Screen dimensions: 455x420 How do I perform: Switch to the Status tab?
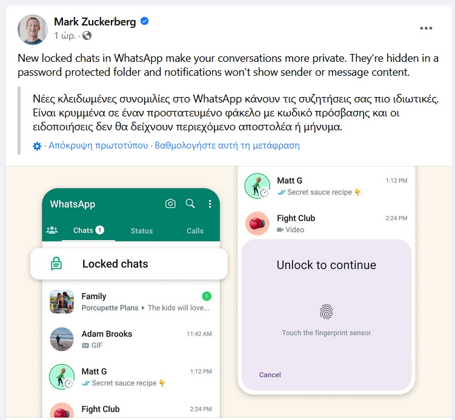pyautogui.click(x=142, y=231)
